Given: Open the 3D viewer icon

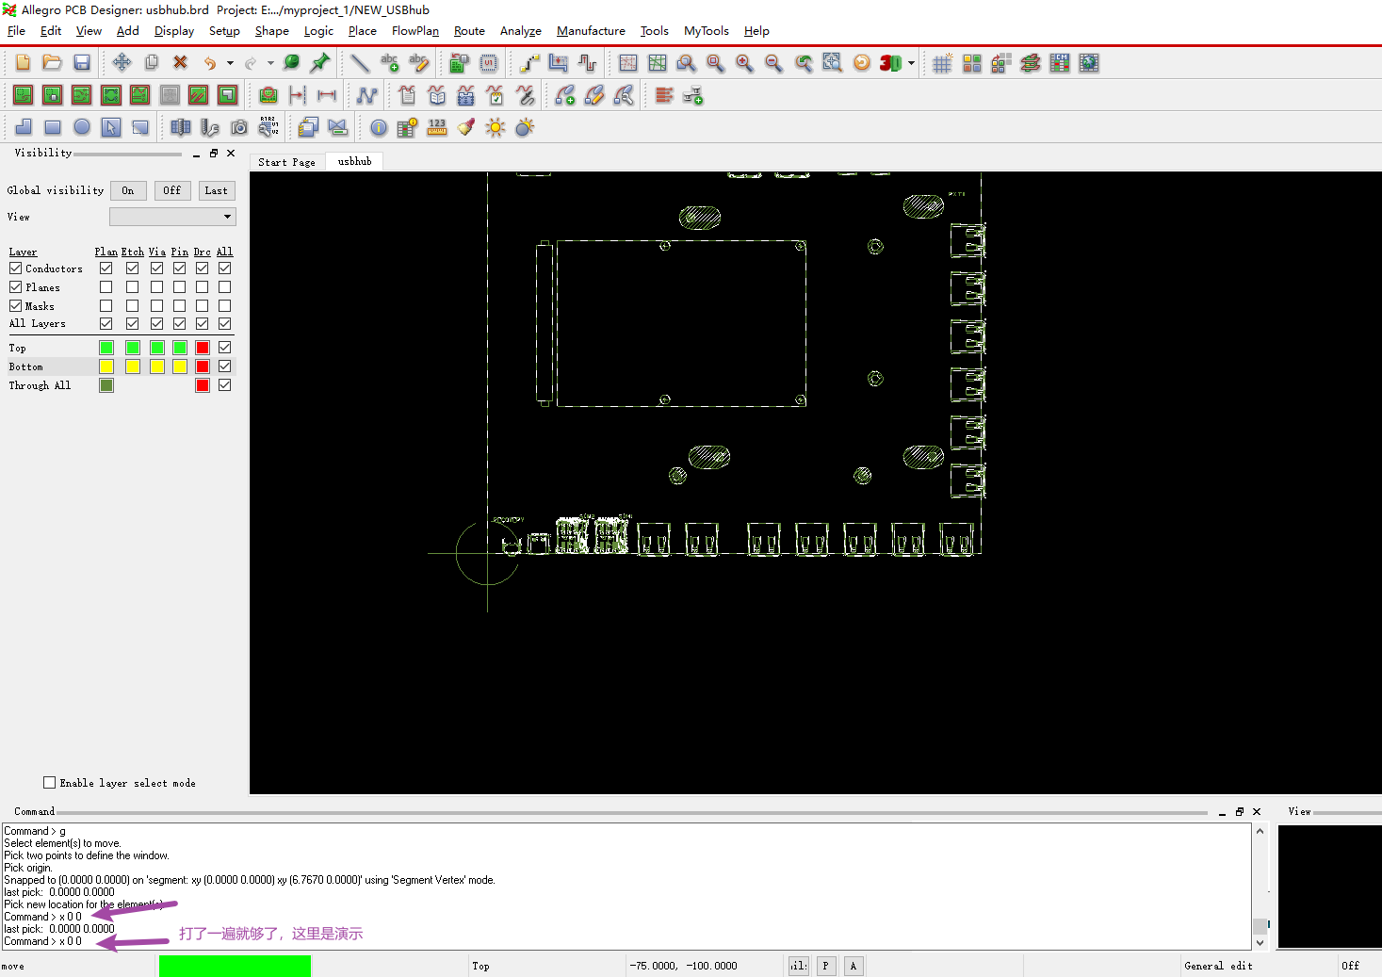Looking at the screenshot, I should 890,63.
